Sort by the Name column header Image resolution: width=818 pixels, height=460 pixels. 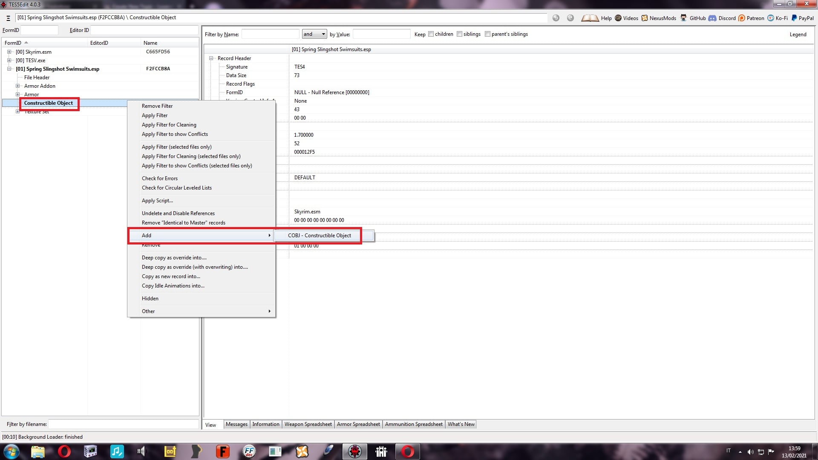(x=170, y=43)
